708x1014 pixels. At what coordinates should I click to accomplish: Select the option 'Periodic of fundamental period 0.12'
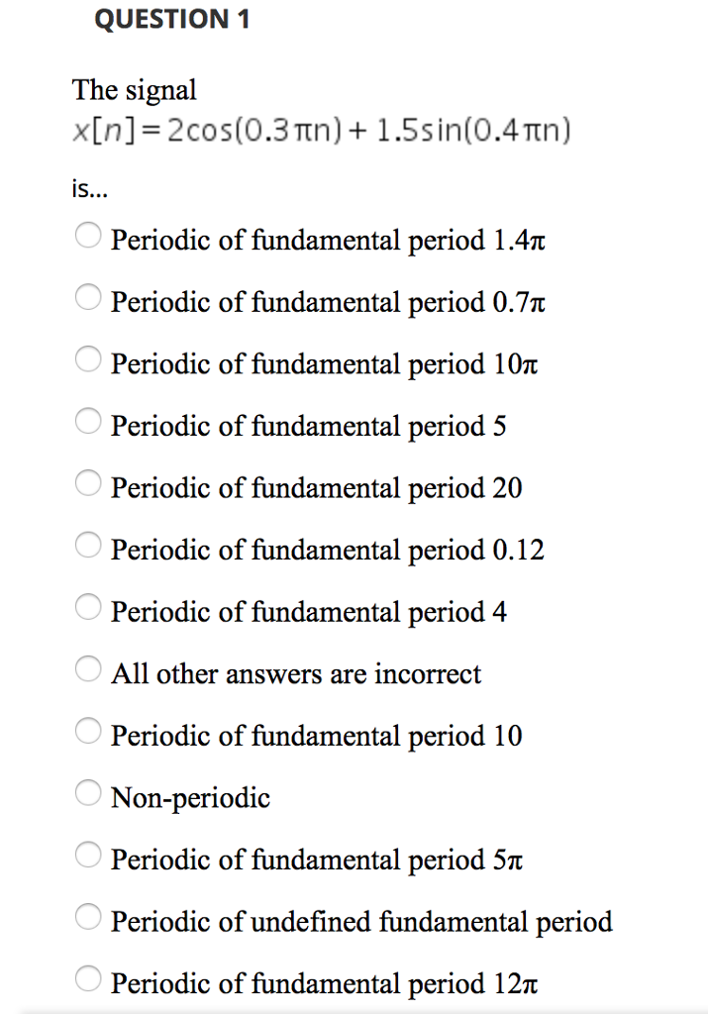[x=87, y=545]
